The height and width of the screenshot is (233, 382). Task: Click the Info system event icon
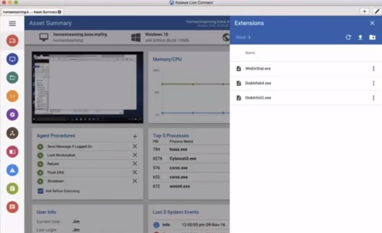pyautogui.click(x=156, y=225)
